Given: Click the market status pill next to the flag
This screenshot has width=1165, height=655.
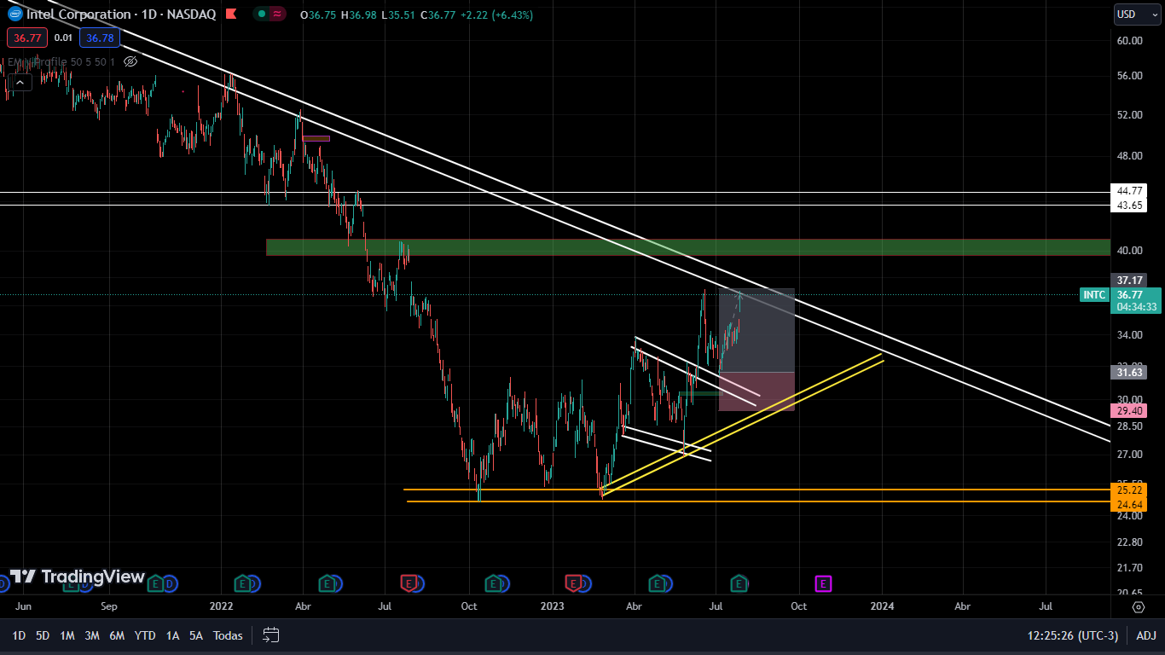Looking at the screenshot, I should pyautogui.click(x=270, y=14).
